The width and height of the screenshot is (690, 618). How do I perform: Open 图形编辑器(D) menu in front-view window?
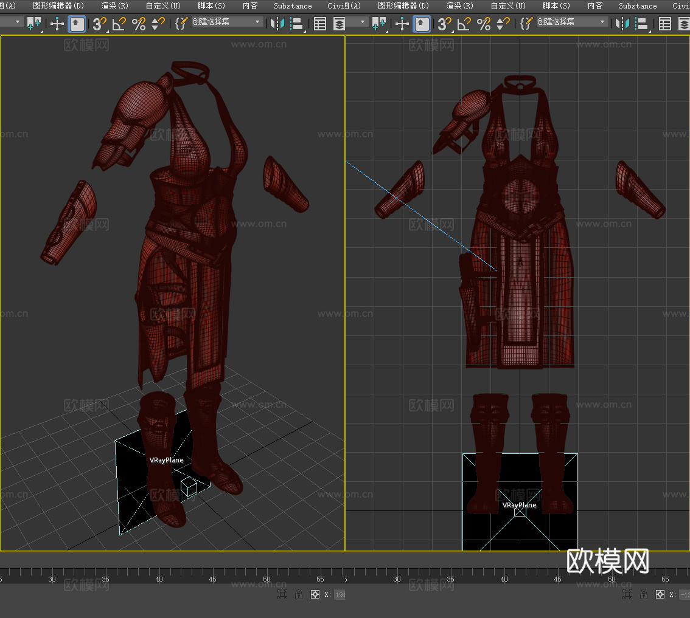click(403, 5)
